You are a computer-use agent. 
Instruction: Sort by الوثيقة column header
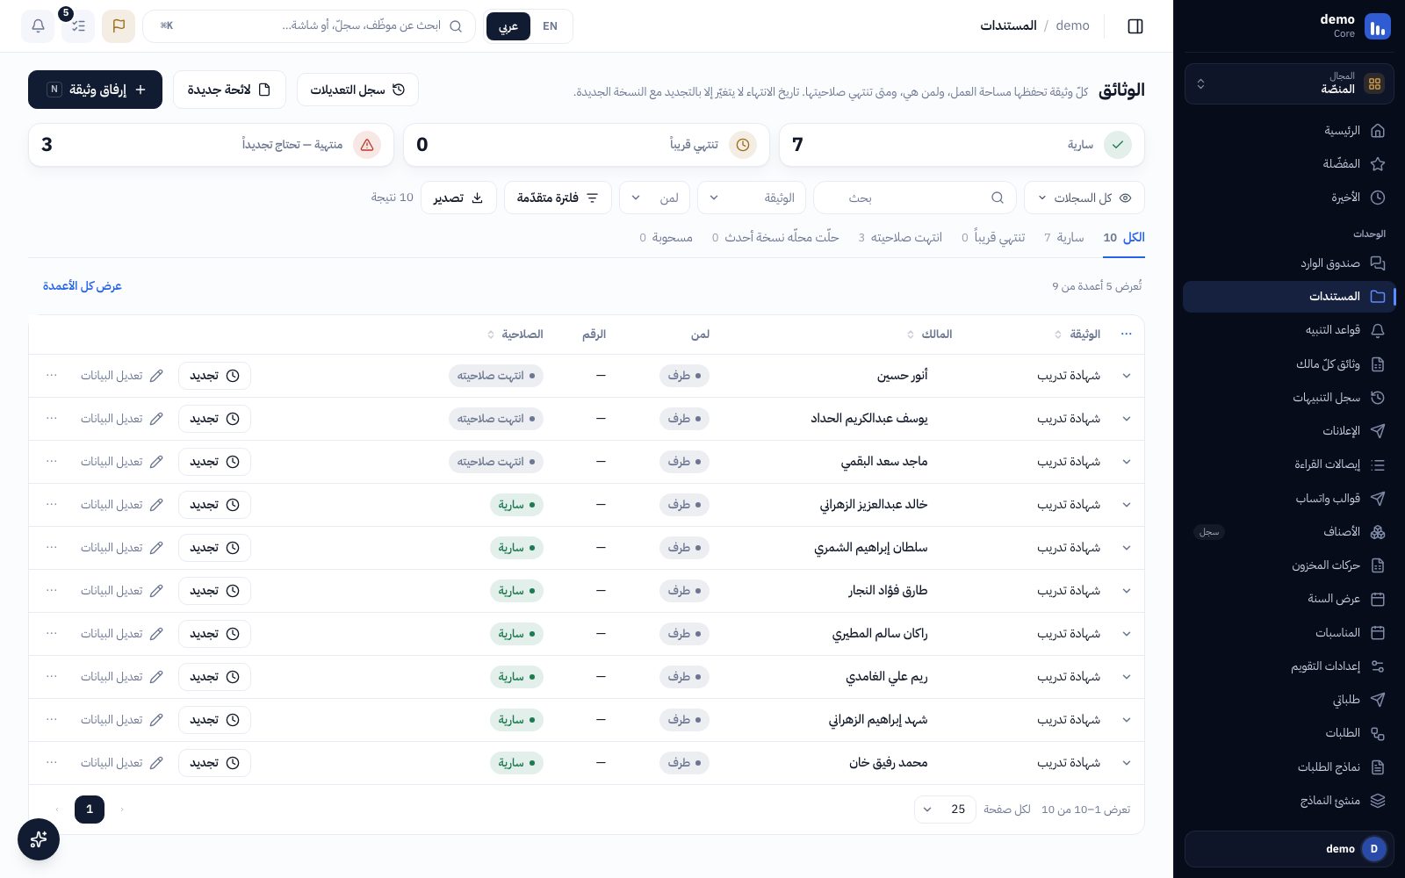click(1078, 335)
